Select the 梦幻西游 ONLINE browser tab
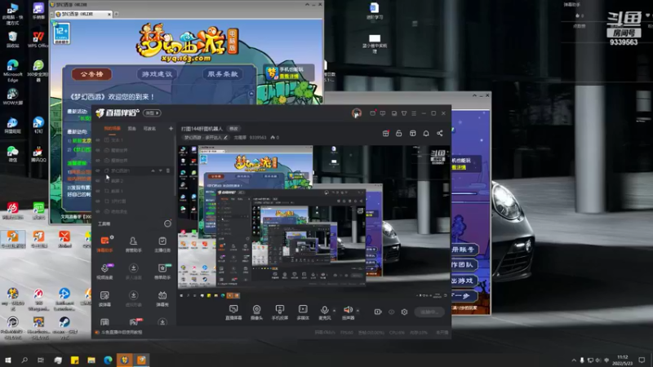This screenshot has height=367, width=653. pos(82,14)
